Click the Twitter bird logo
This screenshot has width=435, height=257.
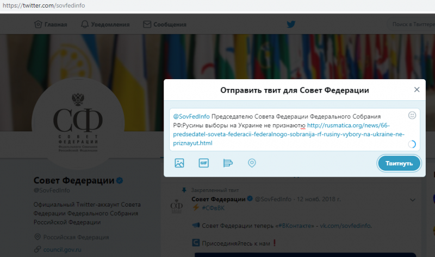click(x=291, y=24)
